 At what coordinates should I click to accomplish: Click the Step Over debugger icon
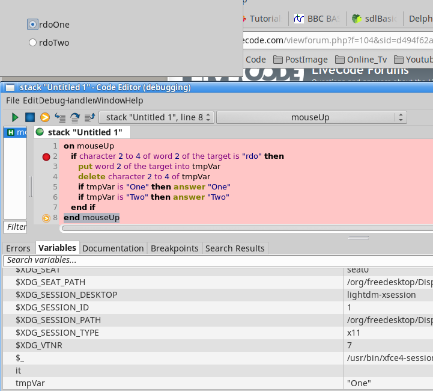tap(75, 117)
